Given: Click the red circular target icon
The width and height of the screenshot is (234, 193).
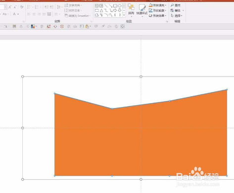Looking at the screenshot, I should tap(62, 26).
